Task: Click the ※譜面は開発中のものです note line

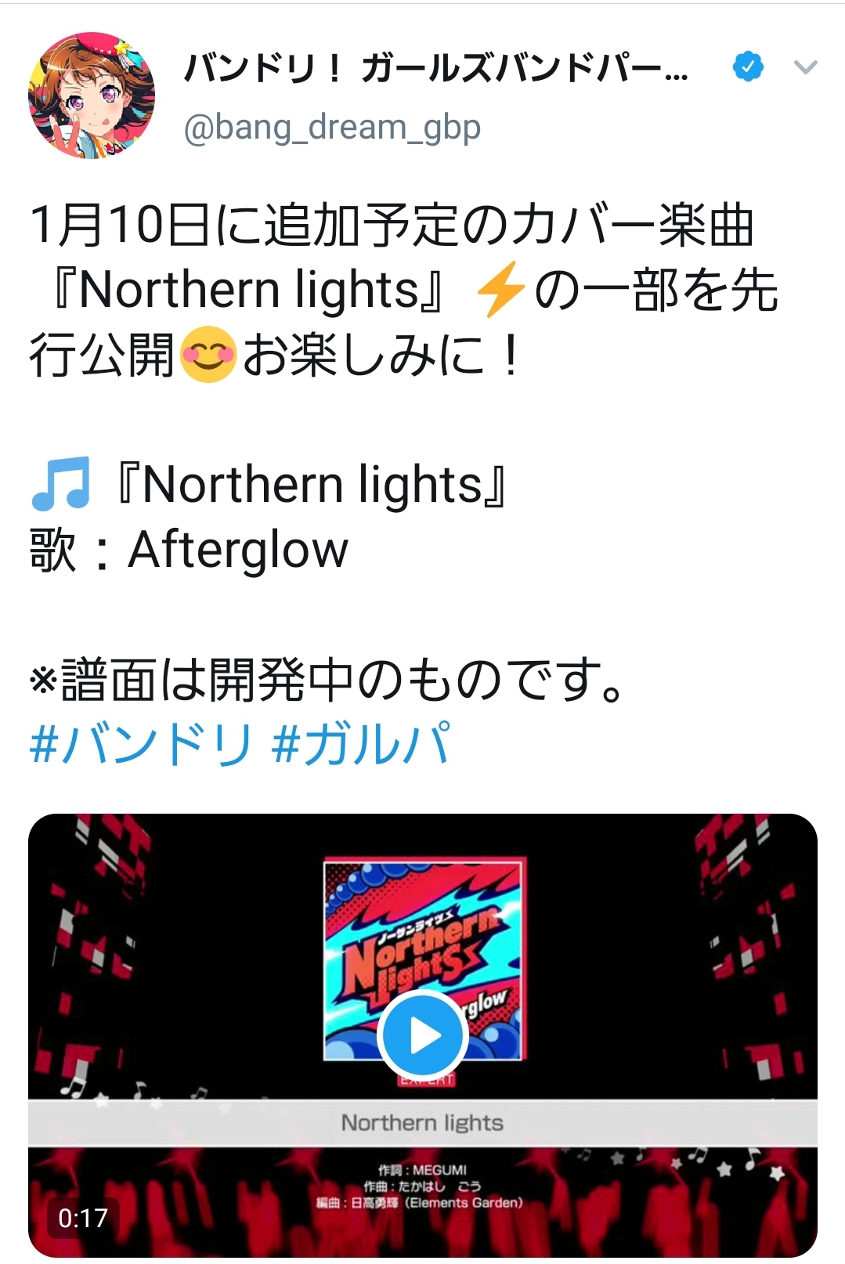Action: (x=326, y=680)
